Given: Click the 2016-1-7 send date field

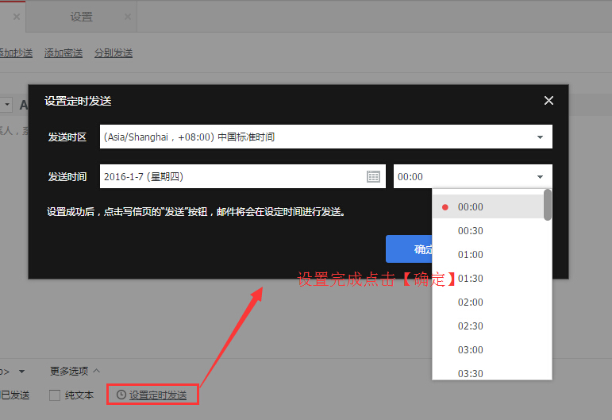Looking at the screenshot, I should (x=230, y=177).
